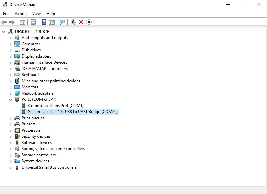Collapse the DESKTOP-54DPB7E root node
The width and height of the screenshot is (267, 194).
[4, 32]
